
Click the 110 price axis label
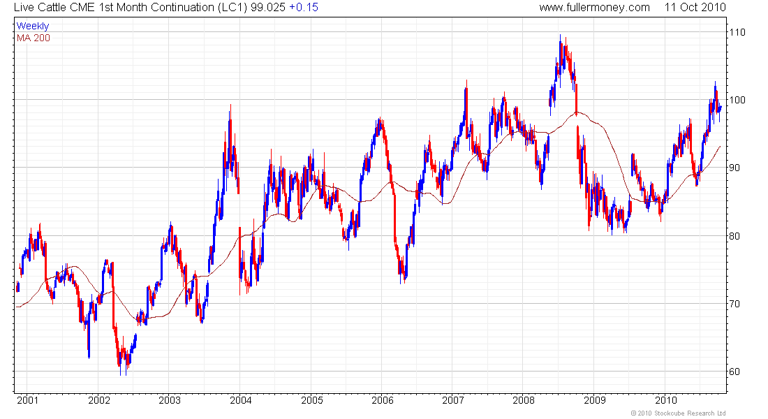coord(737,32)
